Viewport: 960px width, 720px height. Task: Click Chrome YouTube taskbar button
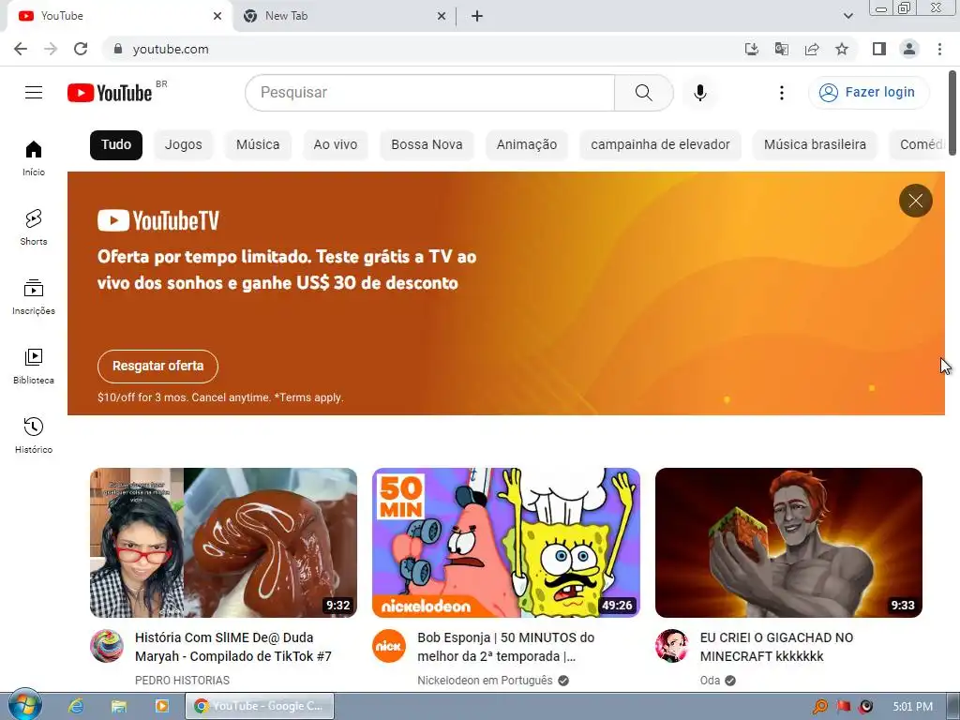tap(260, 706)
